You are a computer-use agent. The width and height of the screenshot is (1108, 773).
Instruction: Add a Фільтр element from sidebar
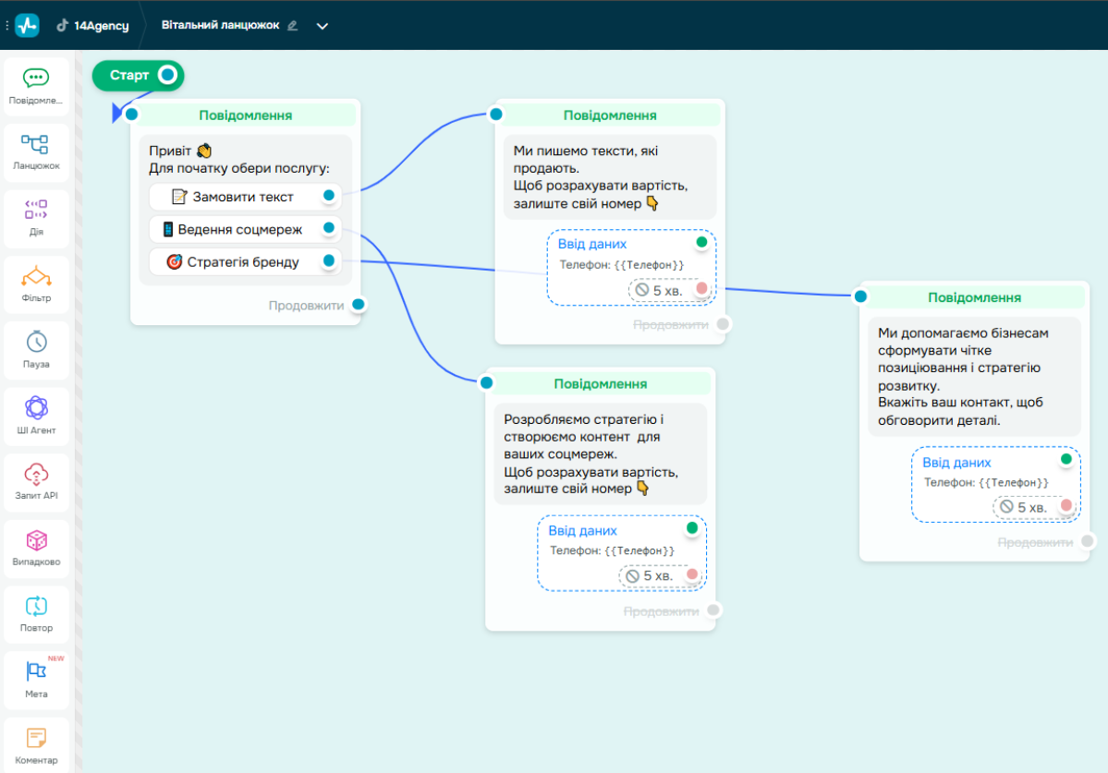[36, 277]
